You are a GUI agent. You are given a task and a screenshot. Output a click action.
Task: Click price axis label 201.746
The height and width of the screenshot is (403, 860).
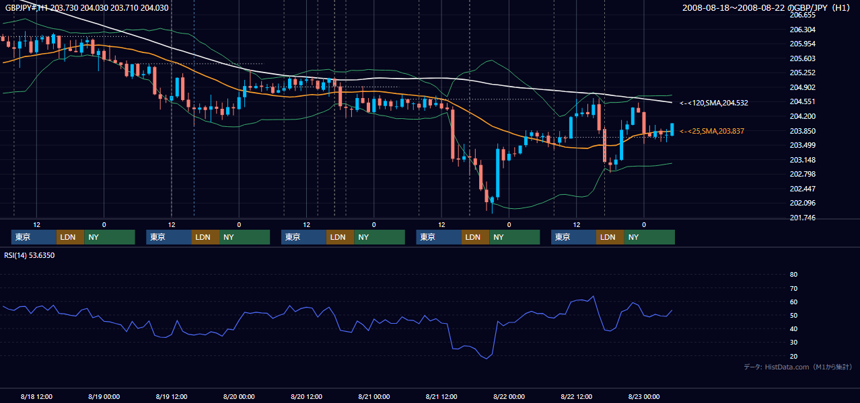pos(802,218)
